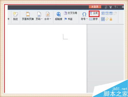Viewport: 128px width, 97px height.
Task: Reset form fields with eraser icon
Action: coord(107,19)
